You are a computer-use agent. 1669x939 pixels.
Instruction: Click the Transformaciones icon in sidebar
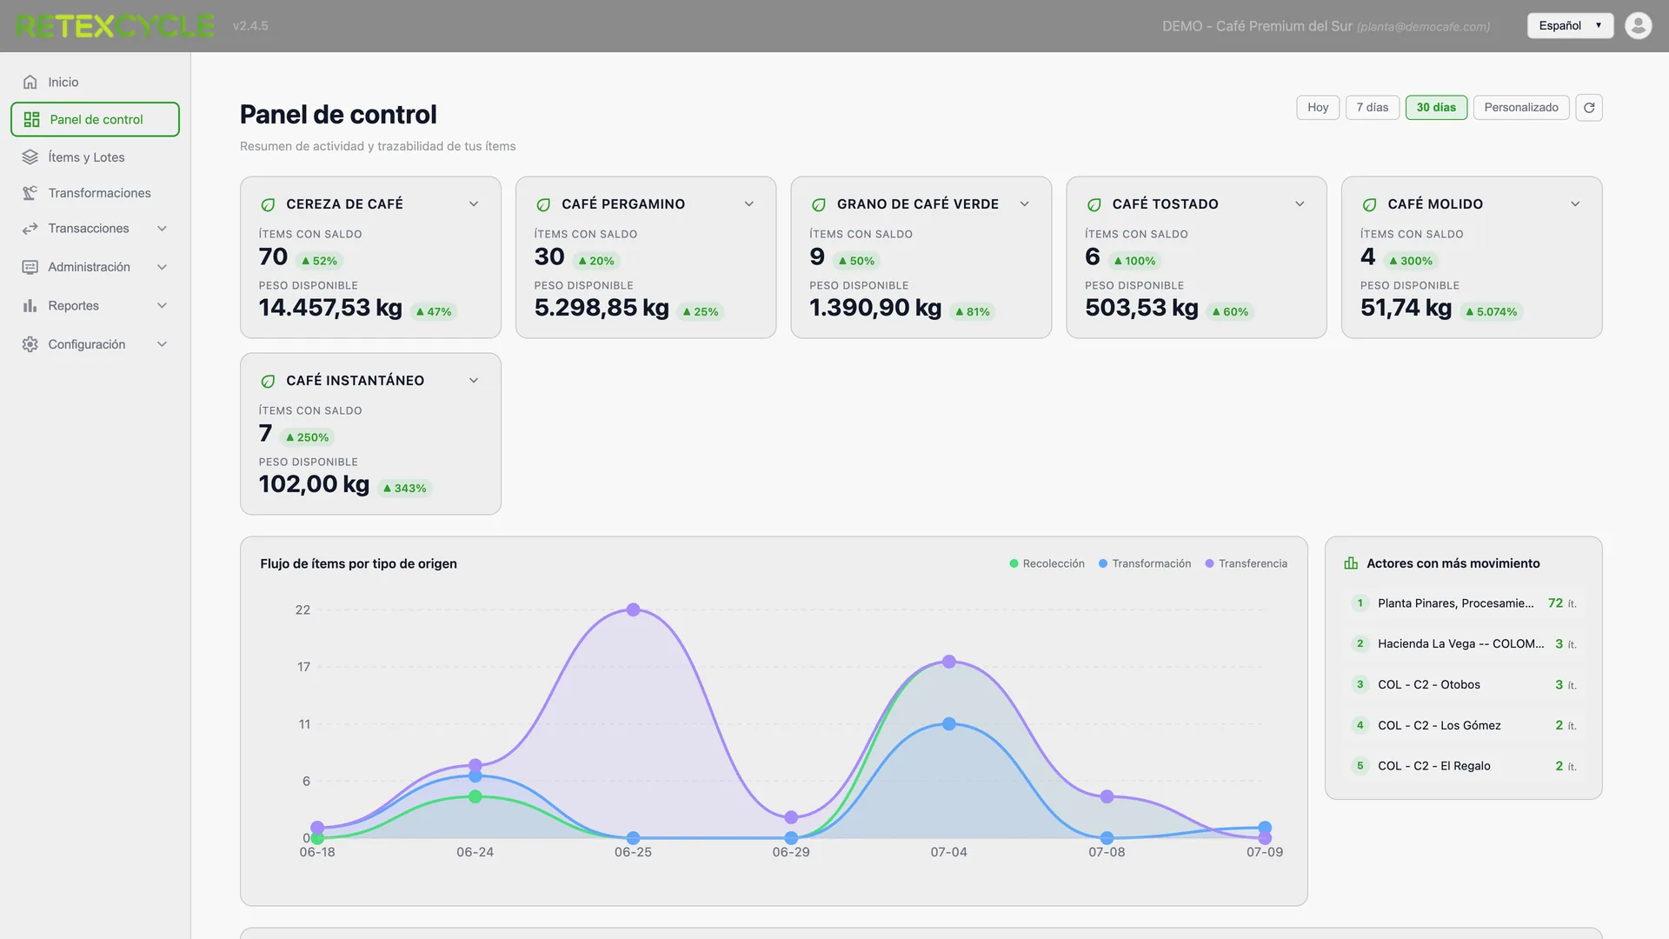coord(30,193)
